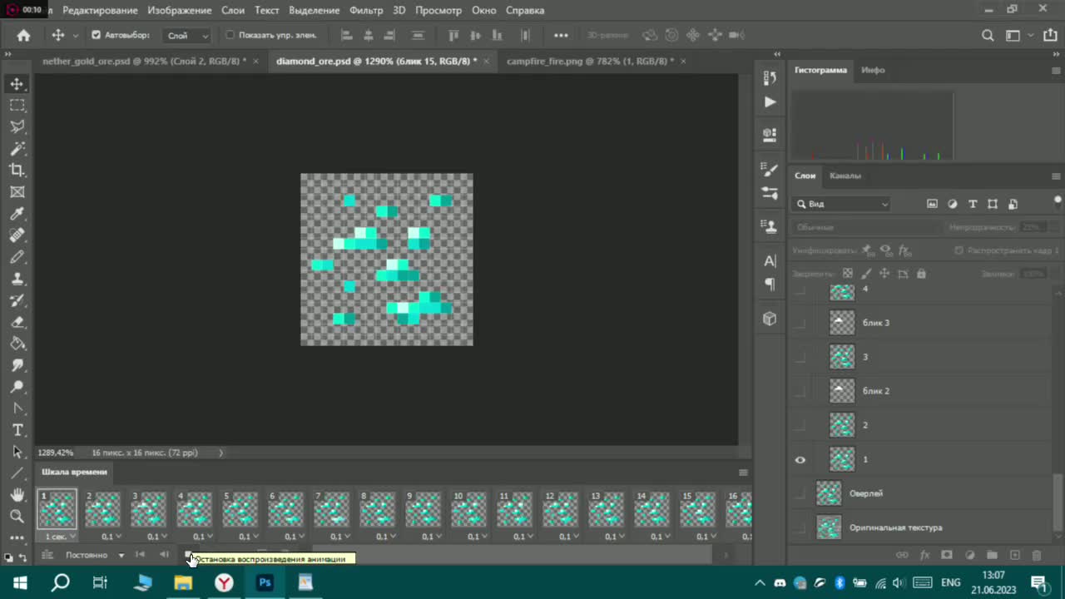
Task: Open the Изображение menu
Action: [180, 10]
